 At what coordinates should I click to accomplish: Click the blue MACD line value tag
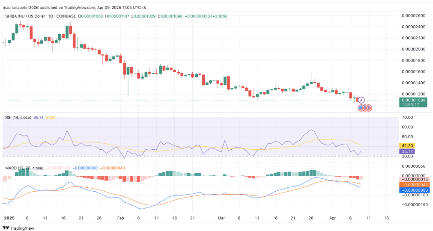(x=414, y=190)
